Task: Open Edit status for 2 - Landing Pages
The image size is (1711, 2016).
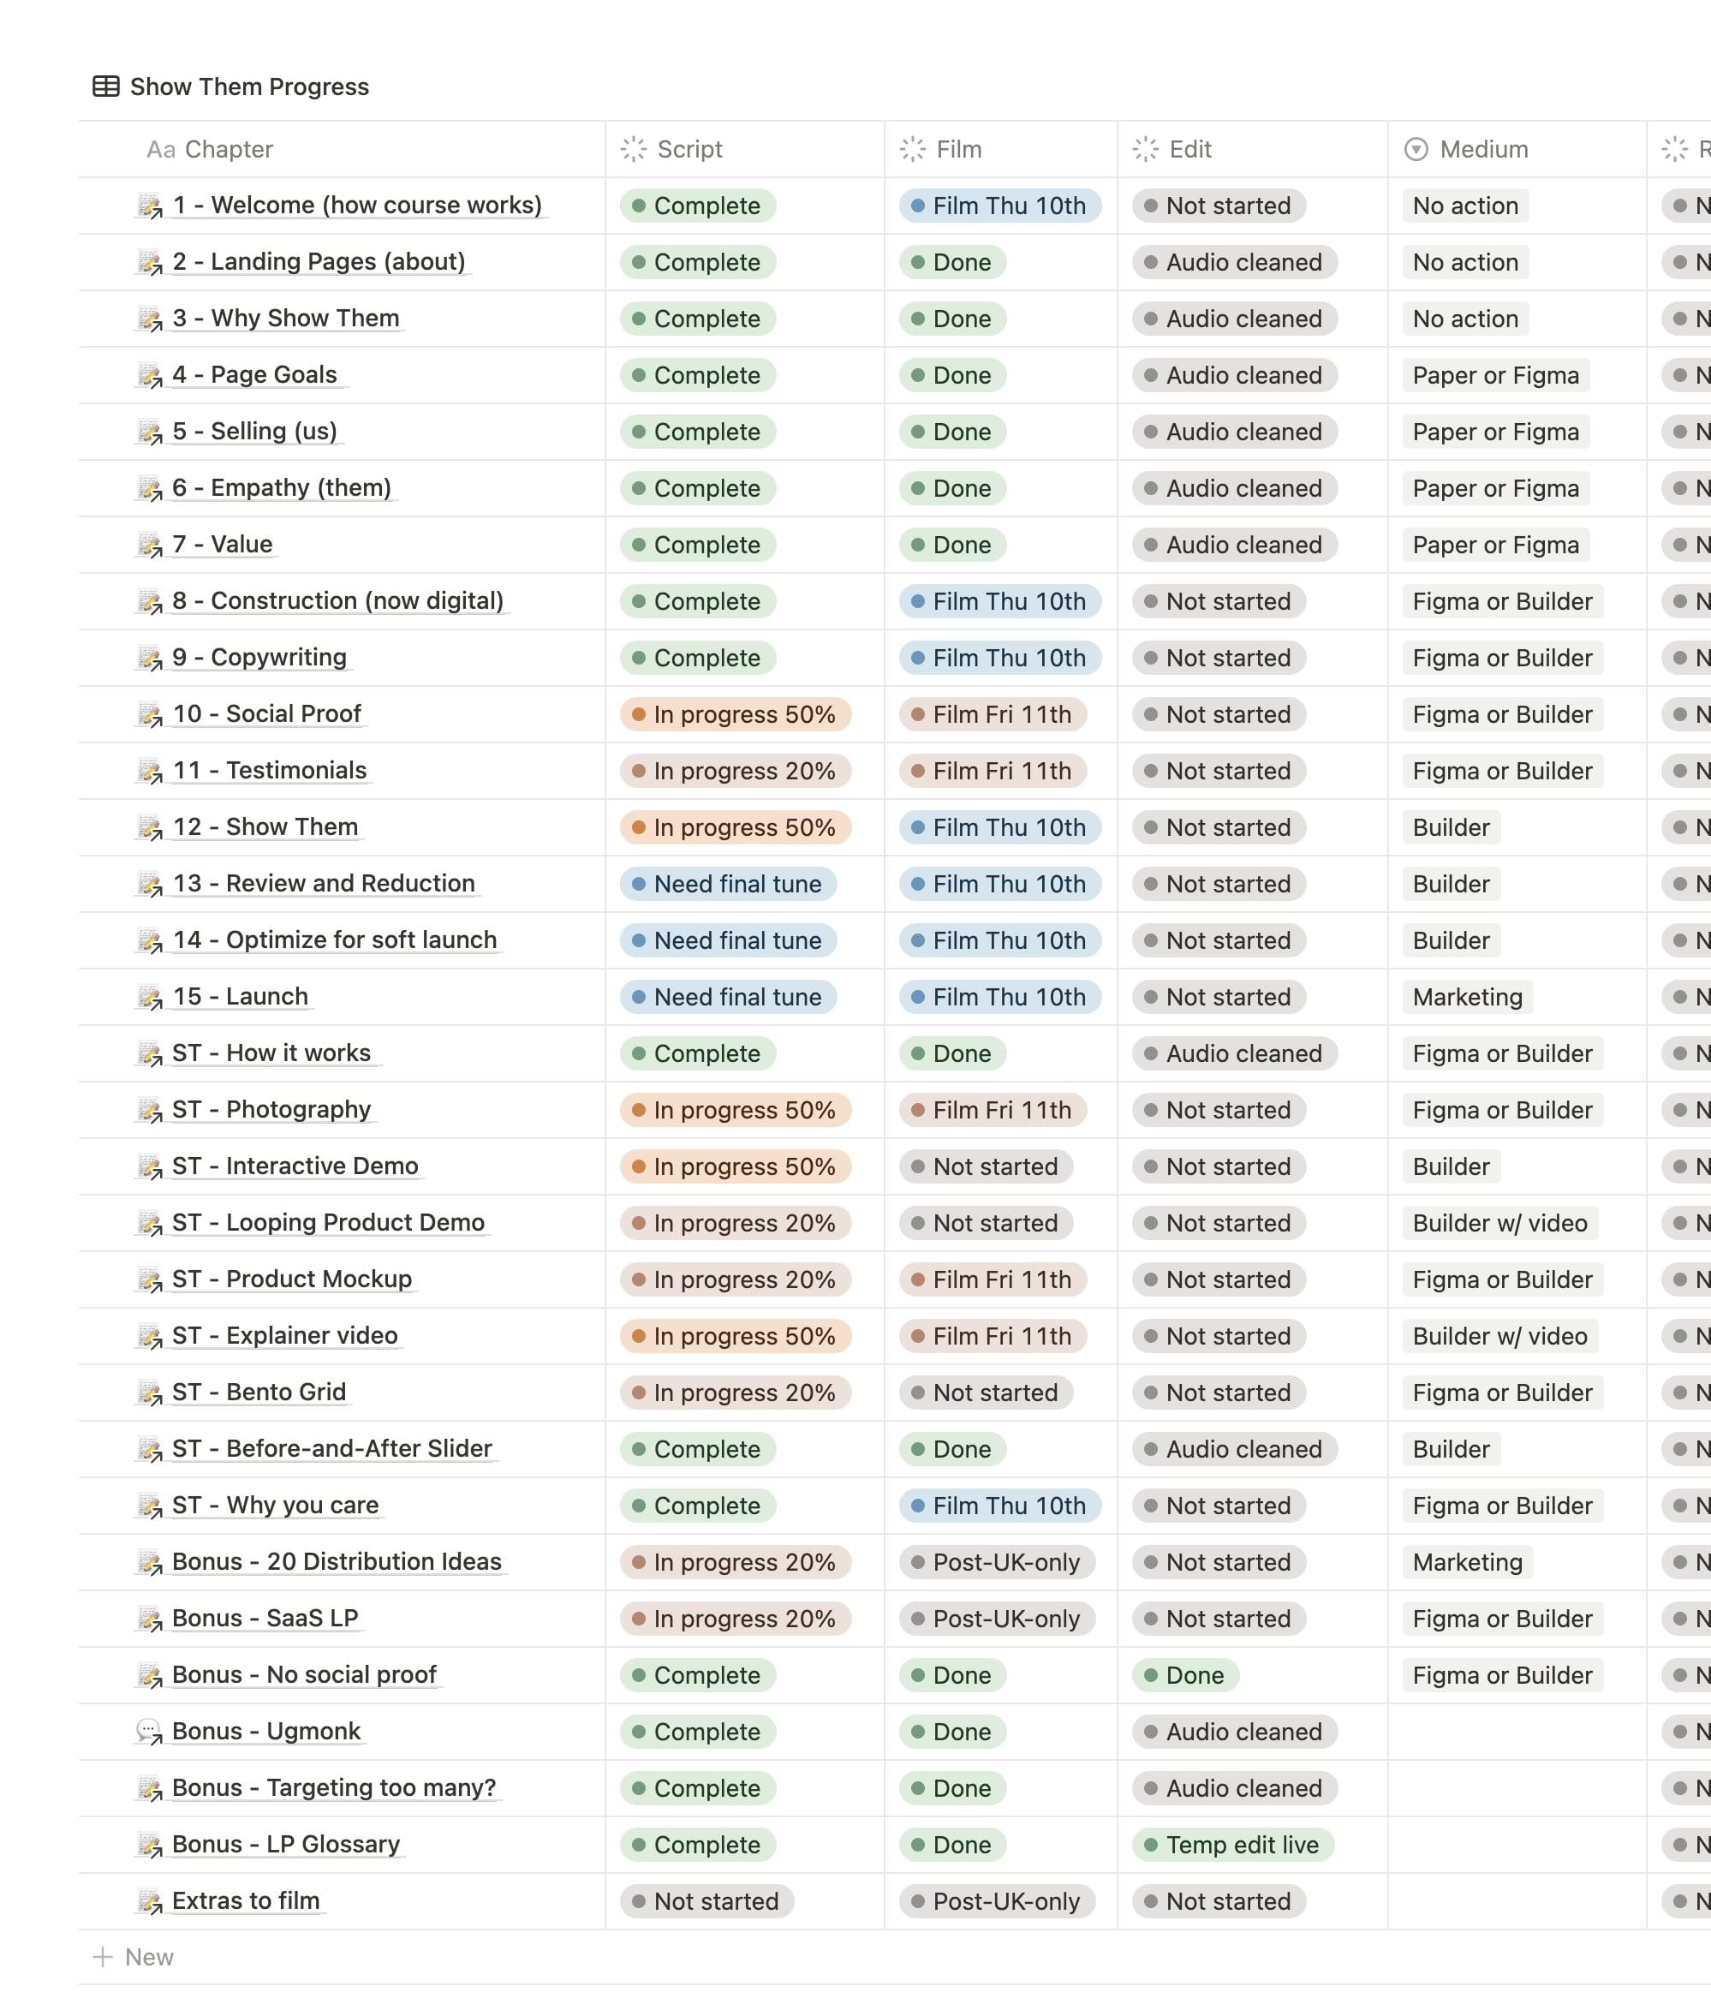Action: 1235,262
